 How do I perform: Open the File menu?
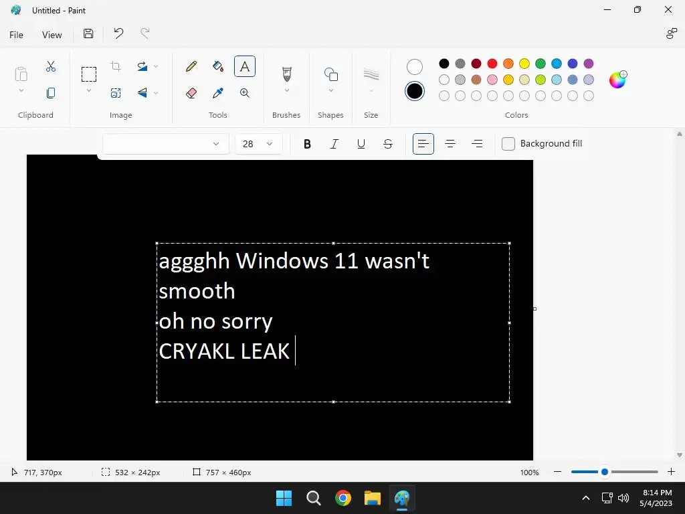click(x=16, y=35)
